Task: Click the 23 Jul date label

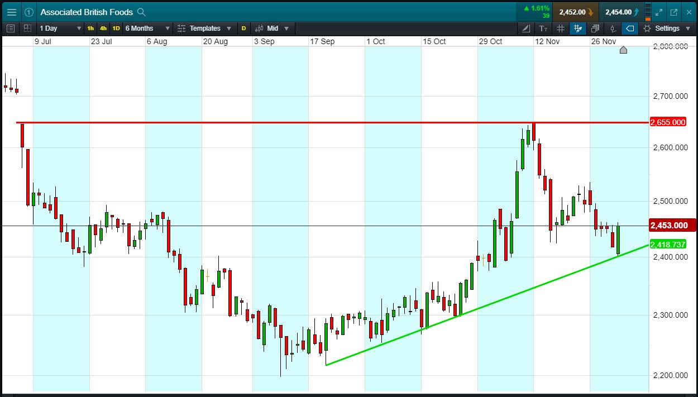Action: coord(101,41)
